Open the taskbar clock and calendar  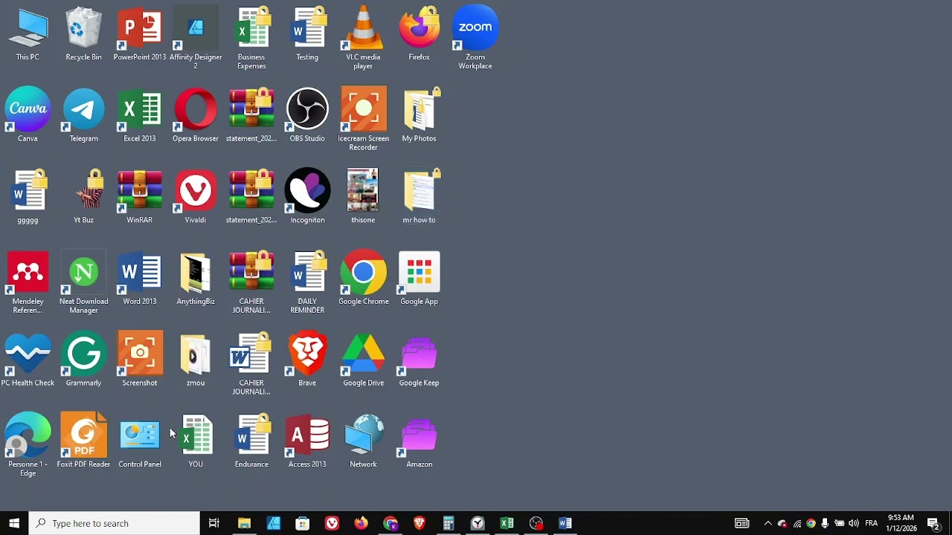901,523
